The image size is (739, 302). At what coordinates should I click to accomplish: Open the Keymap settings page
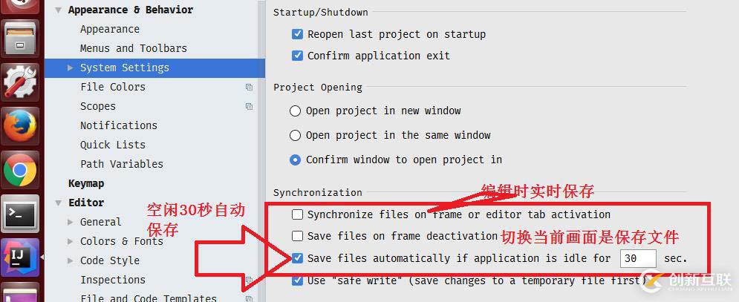pyautogui.click(x=86, y=183)
